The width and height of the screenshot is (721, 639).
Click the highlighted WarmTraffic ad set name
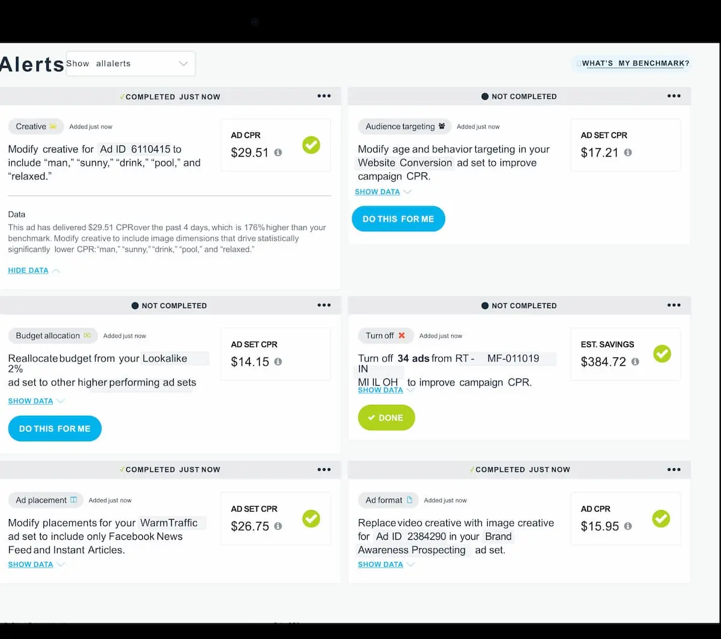172,523
